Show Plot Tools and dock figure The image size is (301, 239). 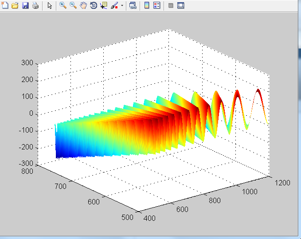pyautogui.click(x=180, y=6)
